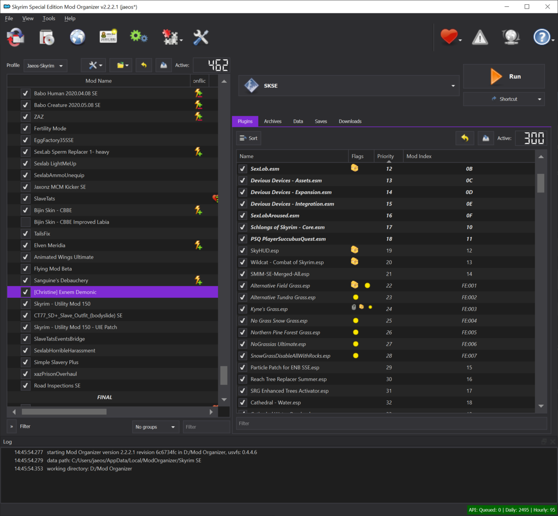558x516 pixels.
Task: Click conflict icon for Elven Meridia
Action: coord(199,245)
